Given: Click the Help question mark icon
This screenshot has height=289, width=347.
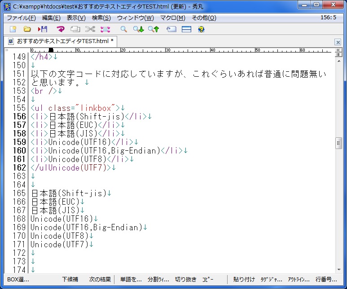Looking at the screenshot, I should (201, 29).
